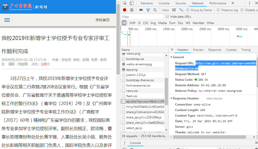Screen dimensions: 258x149
Task: Click the inspect element cursor icon
Action: 125,3
